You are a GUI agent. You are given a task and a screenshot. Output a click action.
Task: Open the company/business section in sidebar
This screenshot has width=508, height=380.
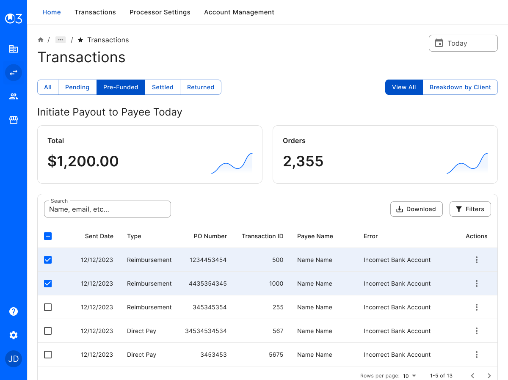14,49
